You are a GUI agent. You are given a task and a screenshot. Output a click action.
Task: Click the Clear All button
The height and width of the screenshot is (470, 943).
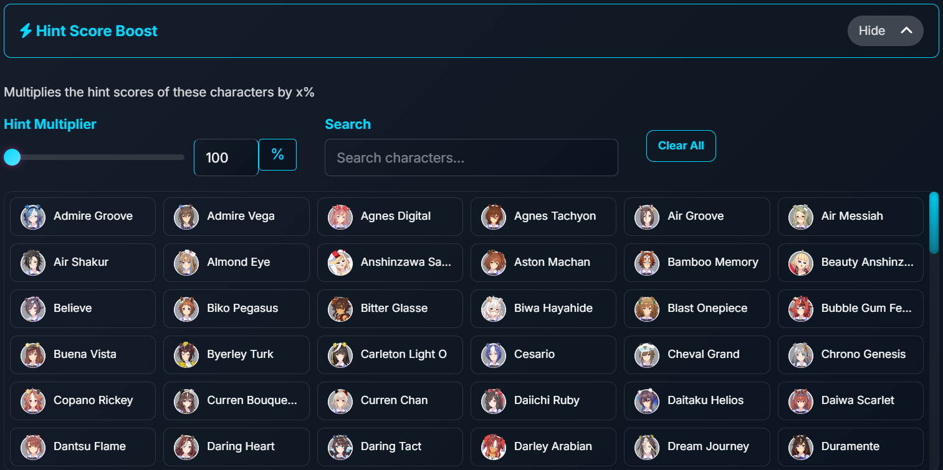tap(681, 146)
